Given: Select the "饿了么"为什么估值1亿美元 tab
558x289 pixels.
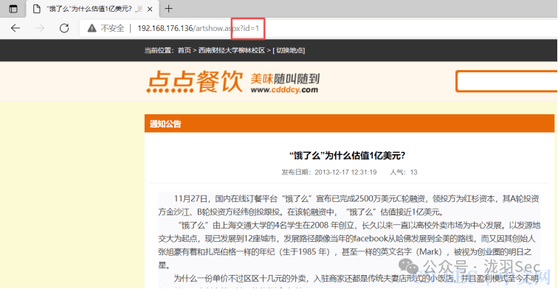Looking at the screenshot, I should pos(92,9).
